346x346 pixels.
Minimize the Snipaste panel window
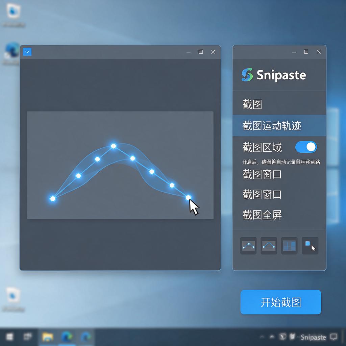294,52
